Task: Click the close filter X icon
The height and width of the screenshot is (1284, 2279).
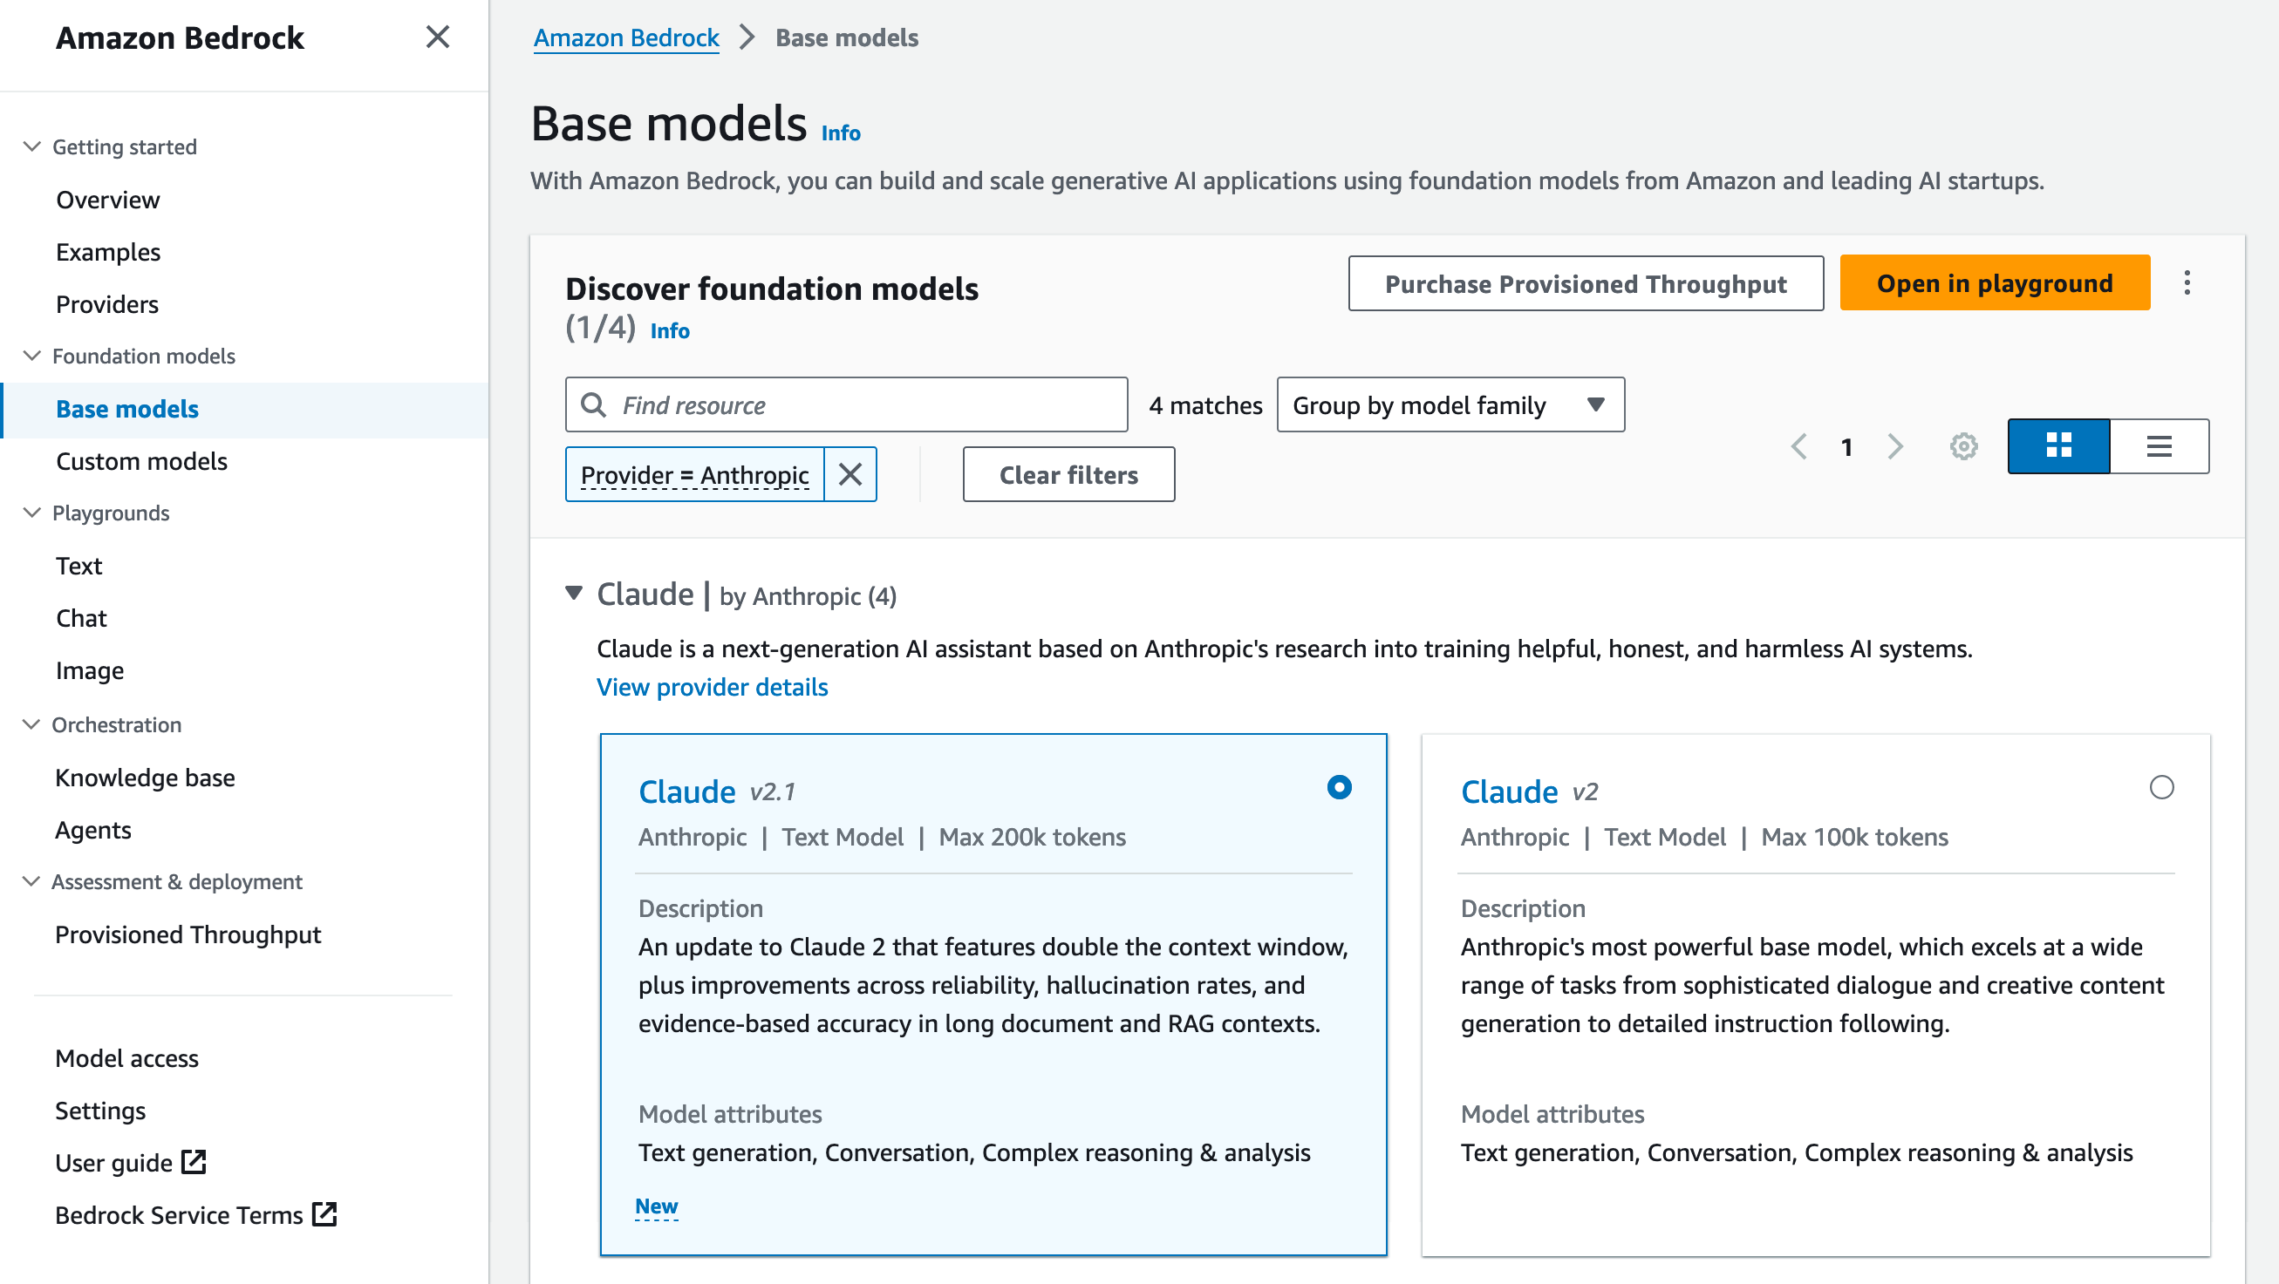Action: pyautogui.click(x=850, y=474)
